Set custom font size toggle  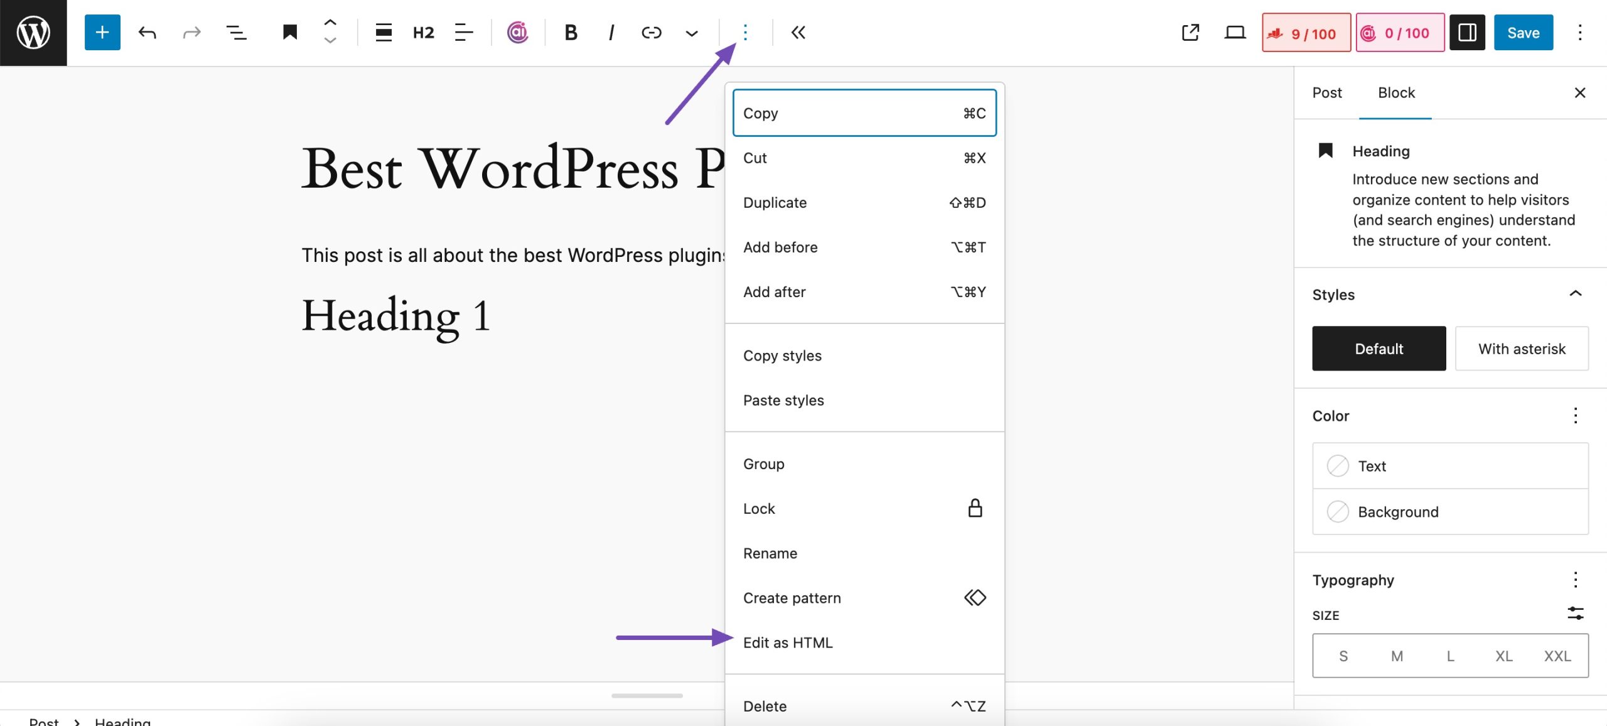(1575, 614)
